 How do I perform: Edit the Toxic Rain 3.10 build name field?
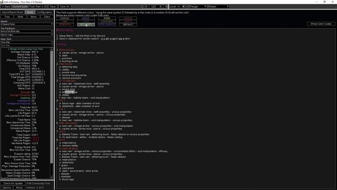[38, 6]
